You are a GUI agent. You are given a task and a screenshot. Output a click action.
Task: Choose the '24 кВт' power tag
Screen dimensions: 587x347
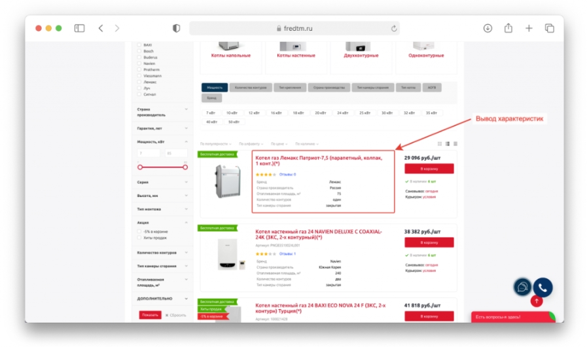coord(342,113)
